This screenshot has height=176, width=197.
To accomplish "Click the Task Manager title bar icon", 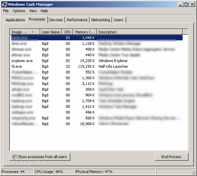I will click(x=5, y=4).
